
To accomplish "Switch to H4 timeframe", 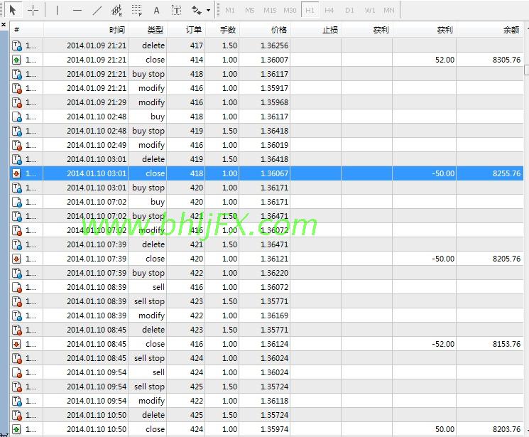I will point(329,11).
